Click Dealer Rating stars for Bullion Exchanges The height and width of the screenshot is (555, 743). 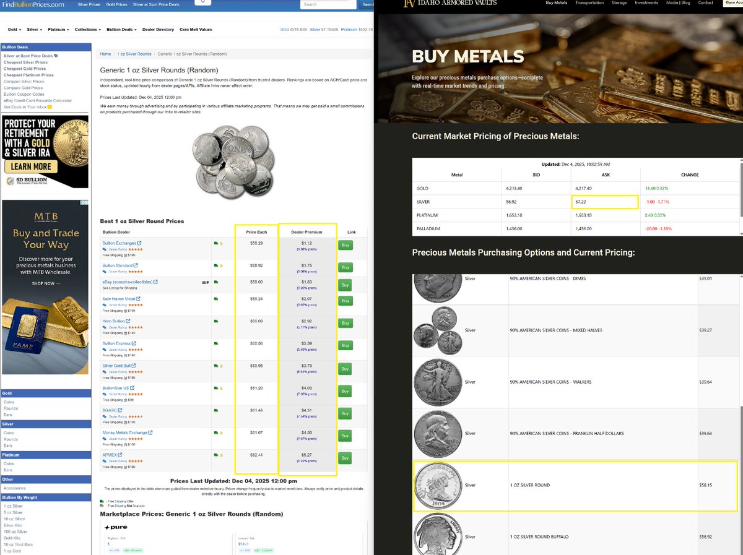coord(136,249)
